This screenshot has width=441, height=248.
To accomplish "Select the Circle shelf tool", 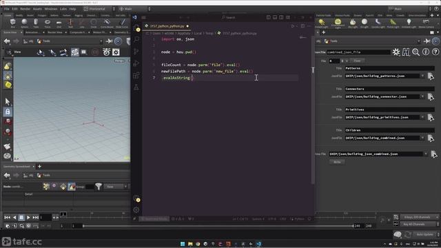I will coord(94,23).
